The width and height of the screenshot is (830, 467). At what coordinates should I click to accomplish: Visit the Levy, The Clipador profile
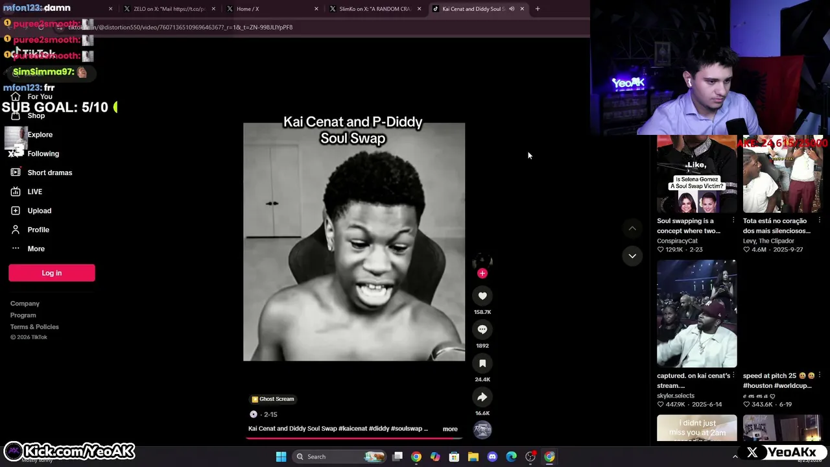click(768, 241)
